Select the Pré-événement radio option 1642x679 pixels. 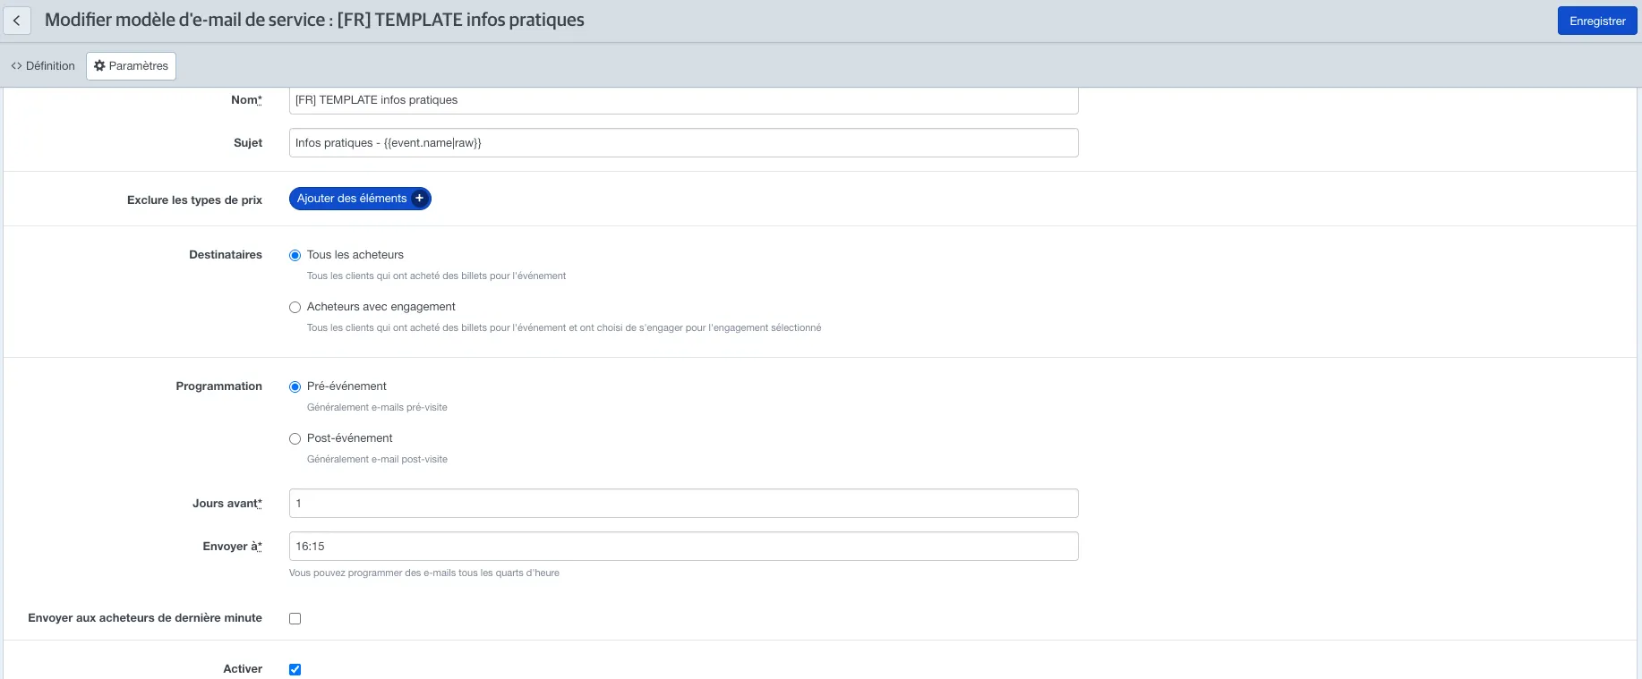295,387
